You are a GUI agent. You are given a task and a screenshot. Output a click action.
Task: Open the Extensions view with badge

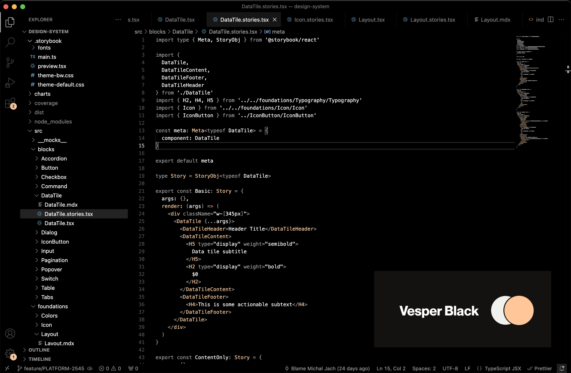click(10, 103)
